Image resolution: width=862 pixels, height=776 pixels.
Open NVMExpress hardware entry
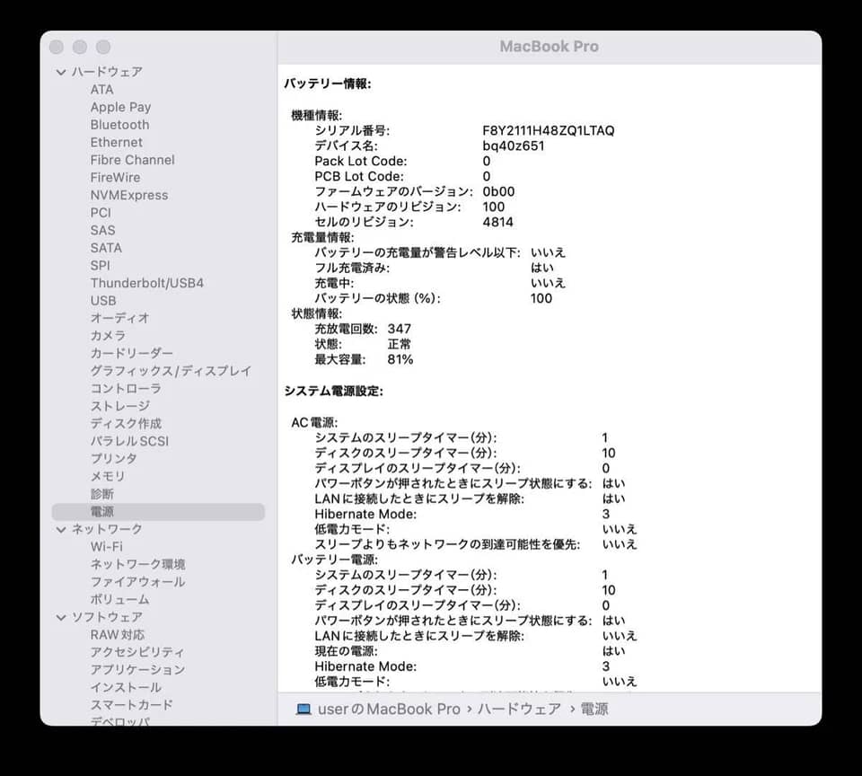[129, 195]
